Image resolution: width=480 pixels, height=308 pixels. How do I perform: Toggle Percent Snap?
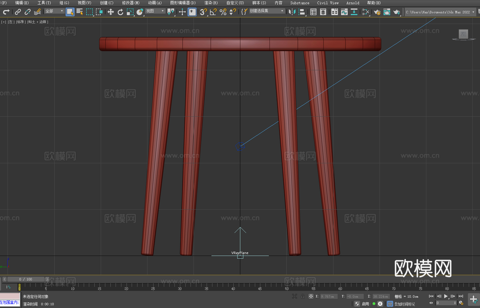pos(223,12)
